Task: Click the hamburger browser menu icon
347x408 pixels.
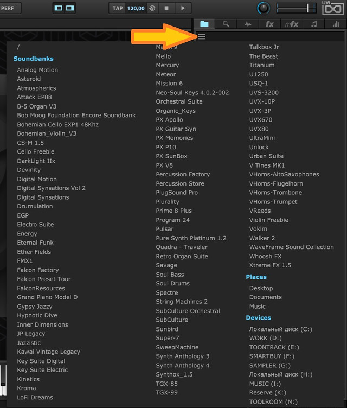Action: [x=202, y=36]
